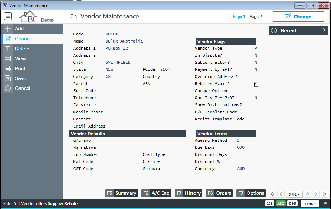
Task: Select Save in the sidebar menu
Action: [x=33, y=78]
